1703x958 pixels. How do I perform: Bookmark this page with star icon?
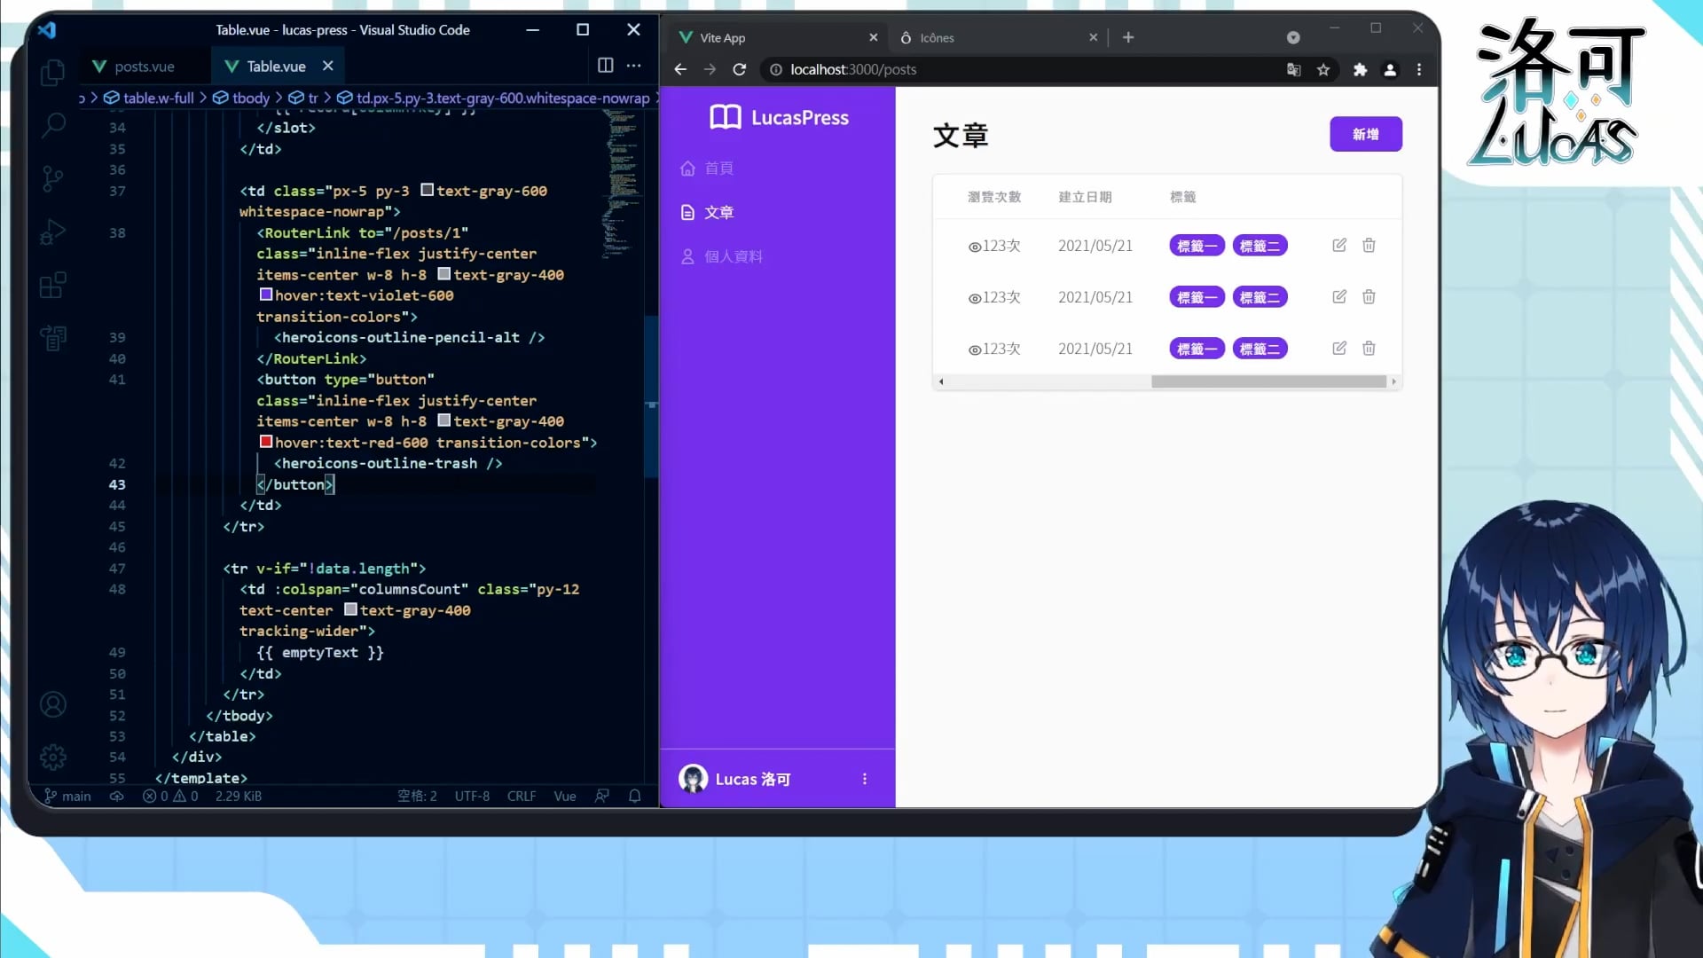click(x=1323, y=69)
